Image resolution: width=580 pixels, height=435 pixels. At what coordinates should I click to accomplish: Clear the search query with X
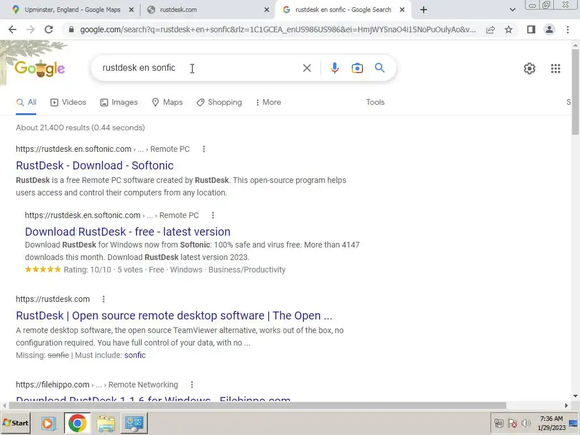[306, 68]
